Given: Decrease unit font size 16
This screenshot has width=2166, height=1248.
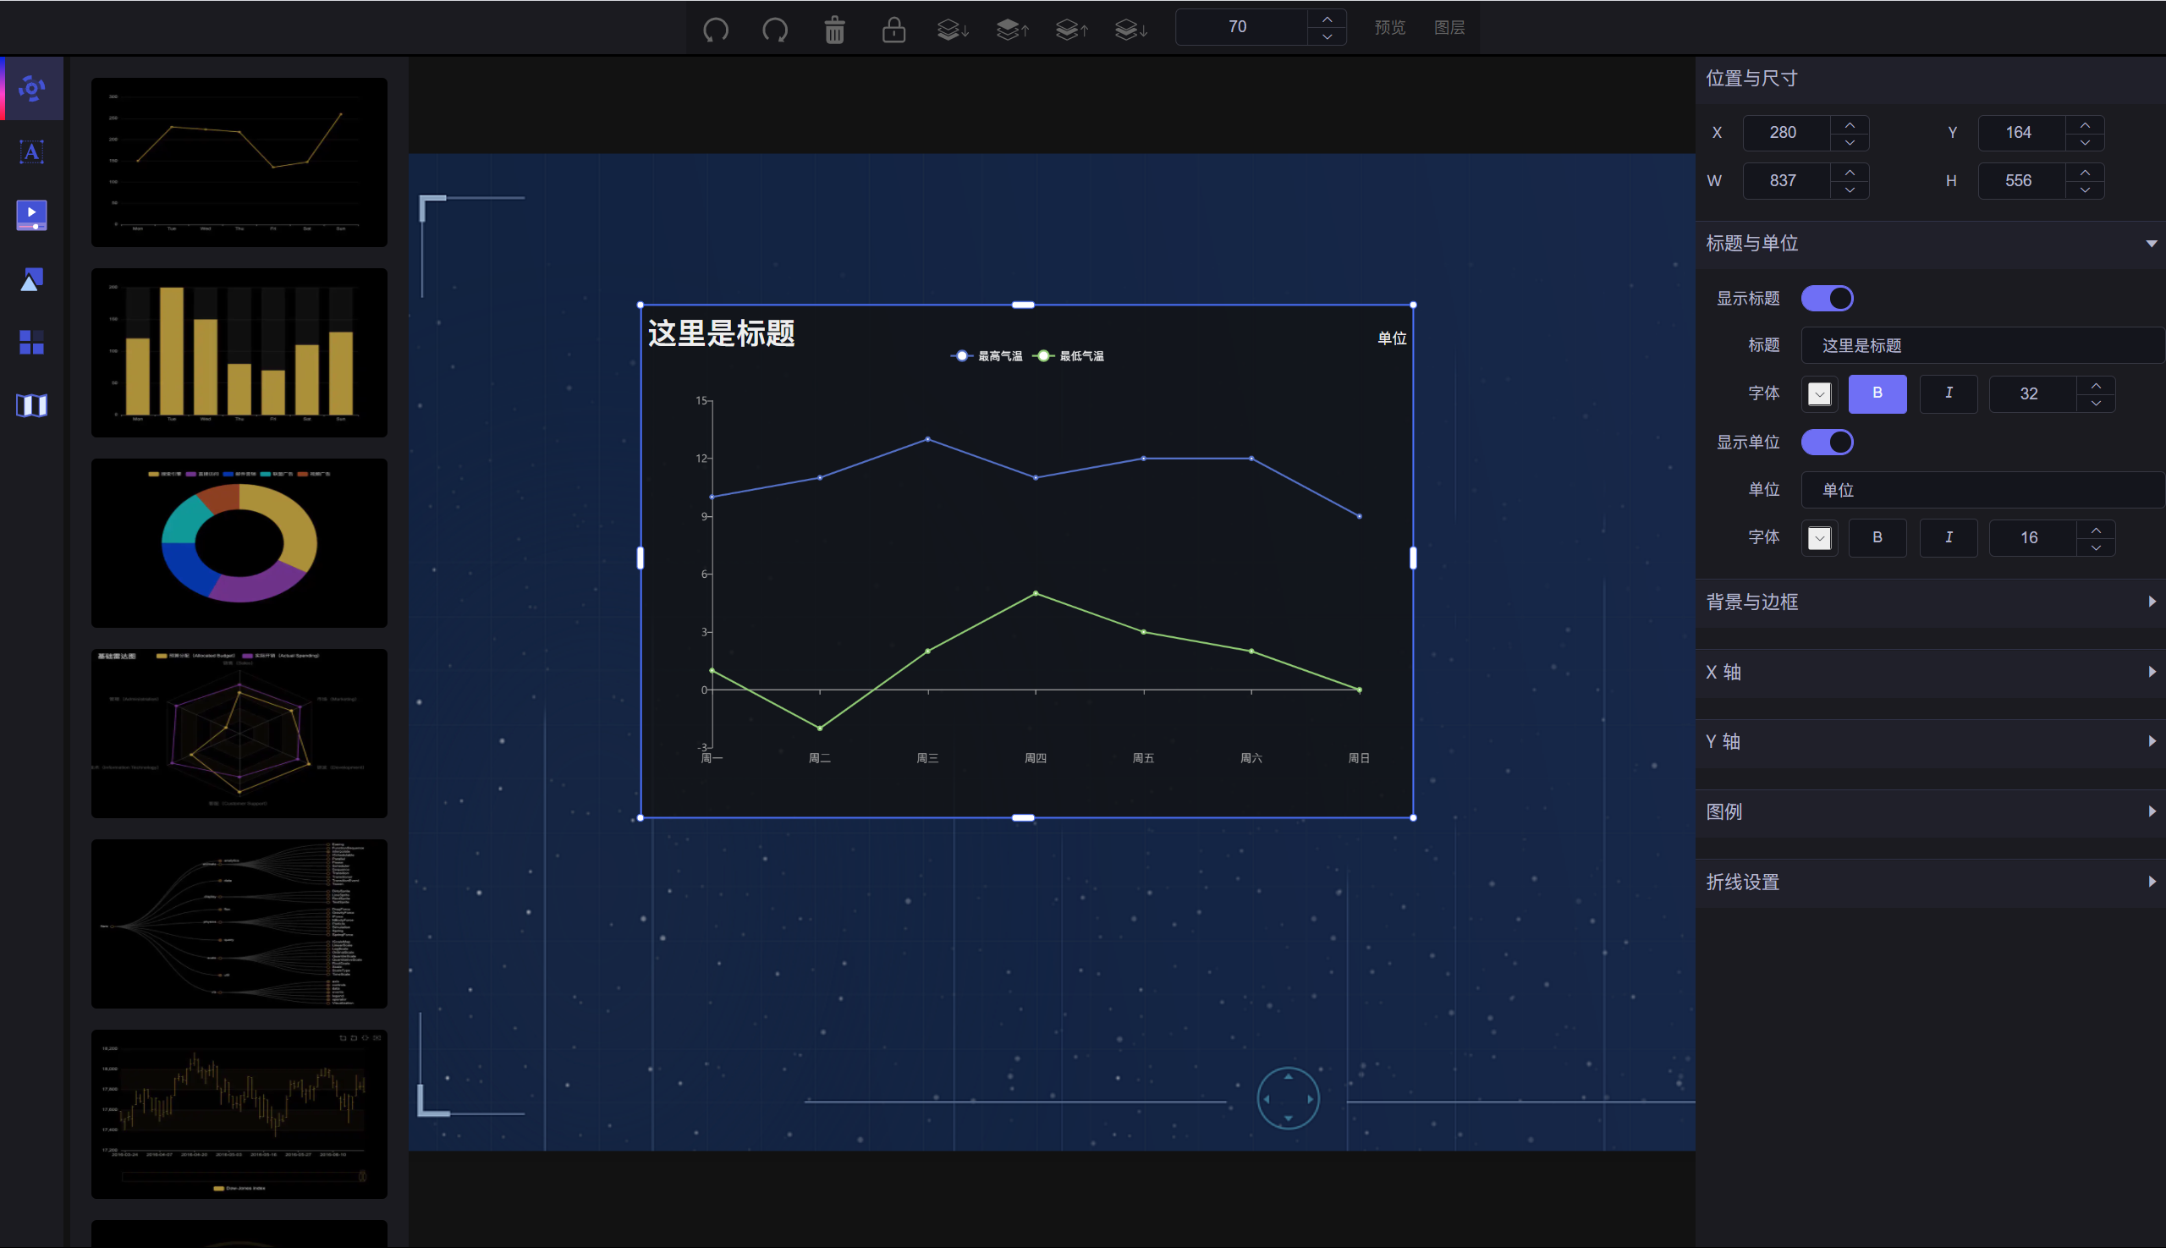Looking at the screenshot, I should [x=2096, y=547].
